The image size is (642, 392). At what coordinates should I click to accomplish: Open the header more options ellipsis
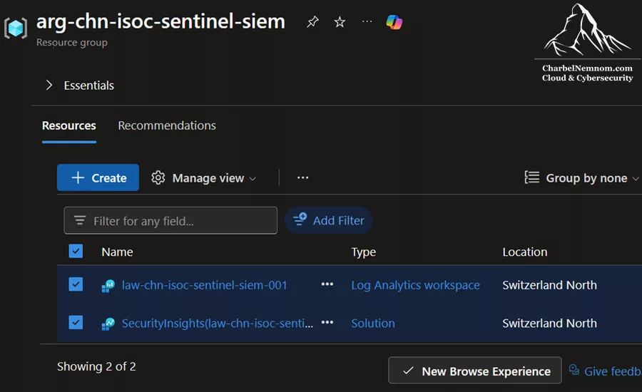tap(367, 21)
